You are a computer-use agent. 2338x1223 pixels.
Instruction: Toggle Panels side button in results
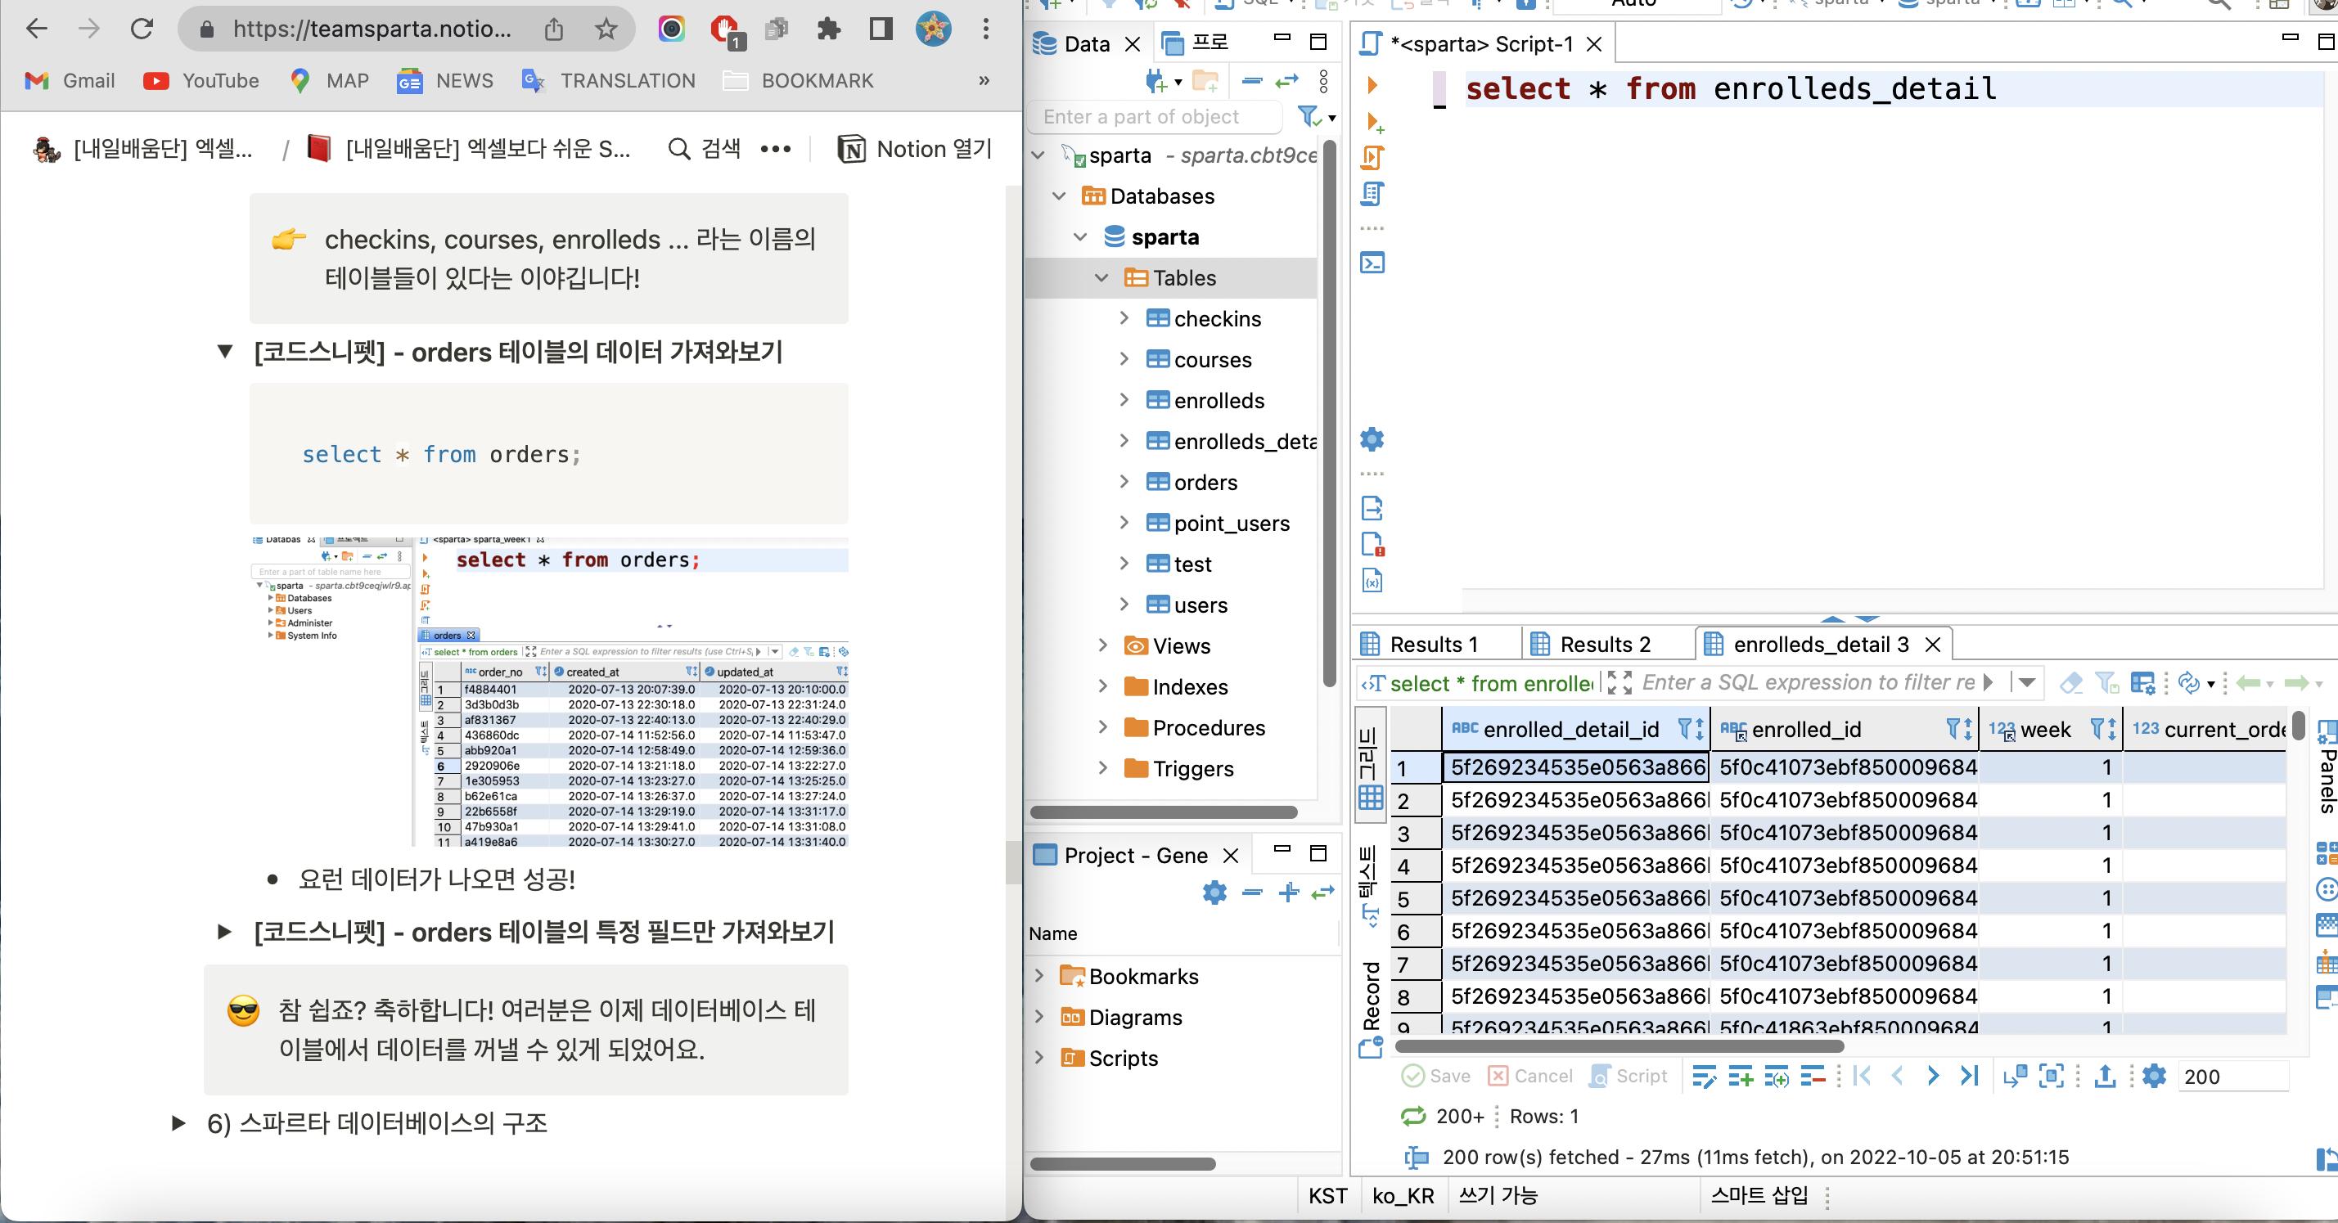coord(2327,768)
